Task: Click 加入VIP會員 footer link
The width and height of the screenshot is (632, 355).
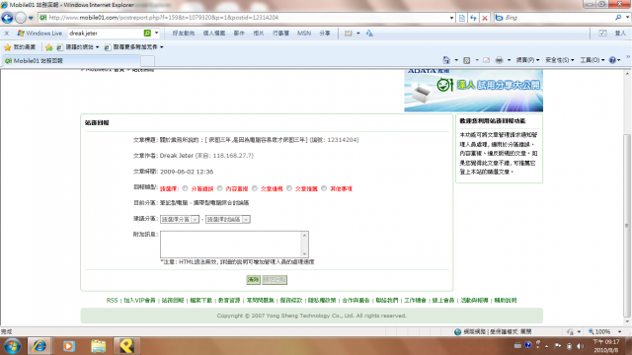Action: pos(139,300)
